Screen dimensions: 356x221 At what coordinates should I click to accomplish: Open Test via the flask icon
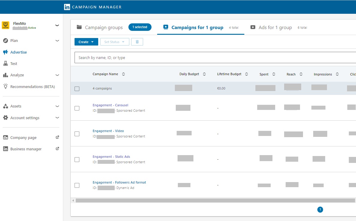5,63
